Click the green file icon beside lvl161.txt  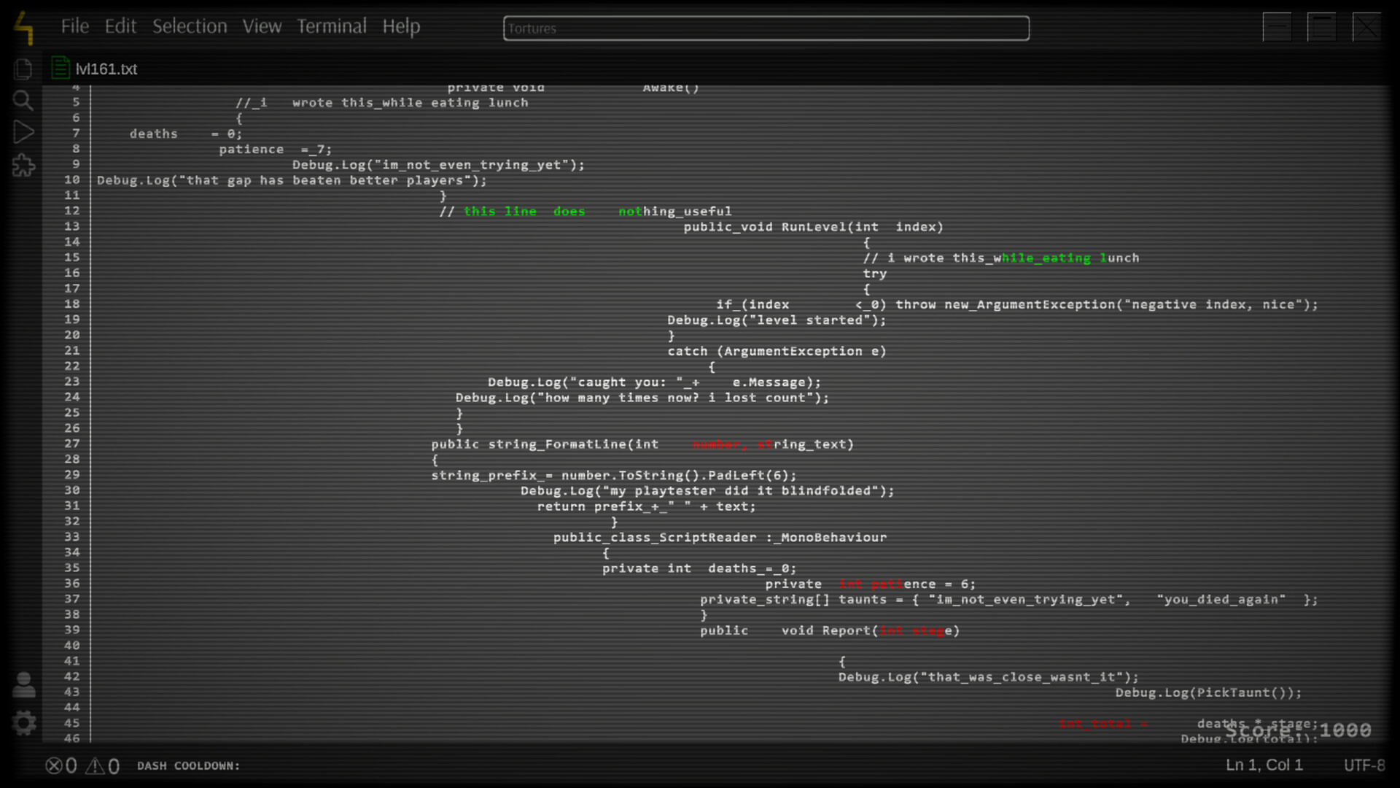(x=61, y=69)
